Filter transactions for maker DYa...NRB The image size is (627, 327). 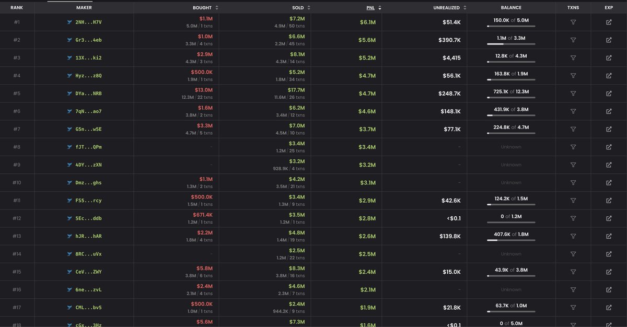573,94
